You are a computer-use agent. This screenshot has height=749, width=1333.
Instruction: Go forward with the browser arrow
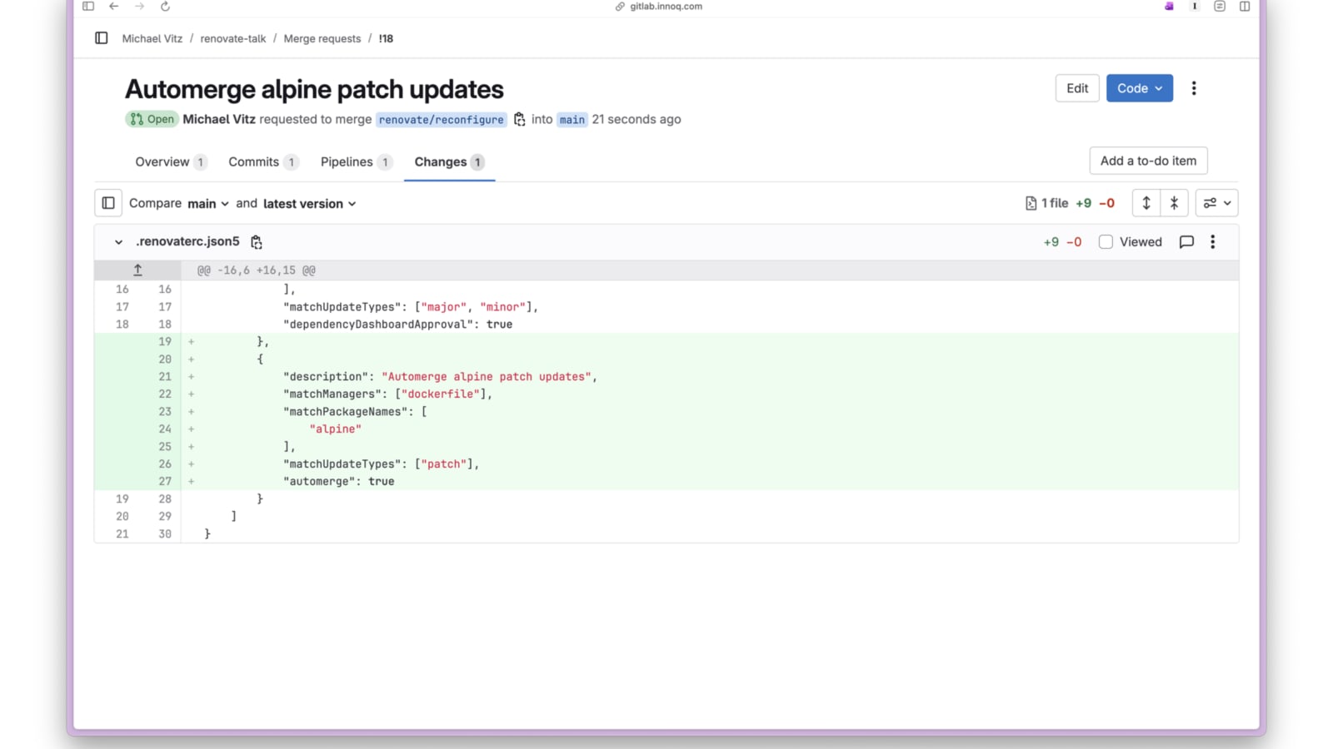139,7
